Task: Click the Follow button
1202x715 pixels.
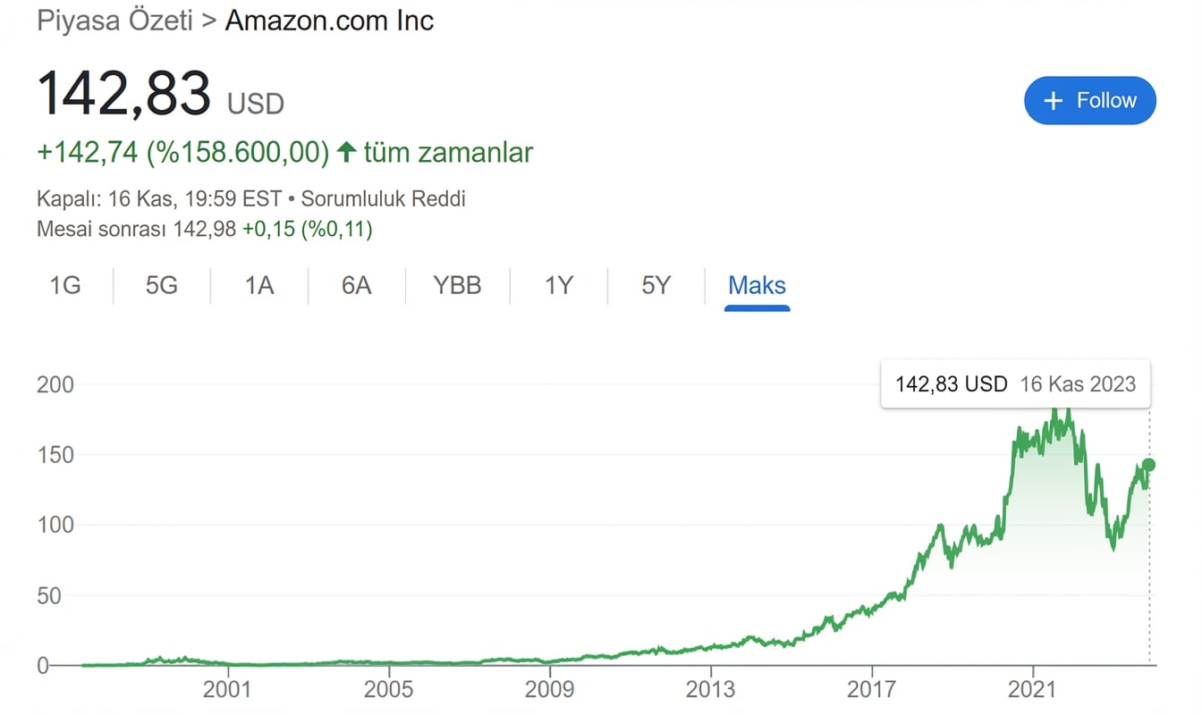Action: pos(1090,100)
